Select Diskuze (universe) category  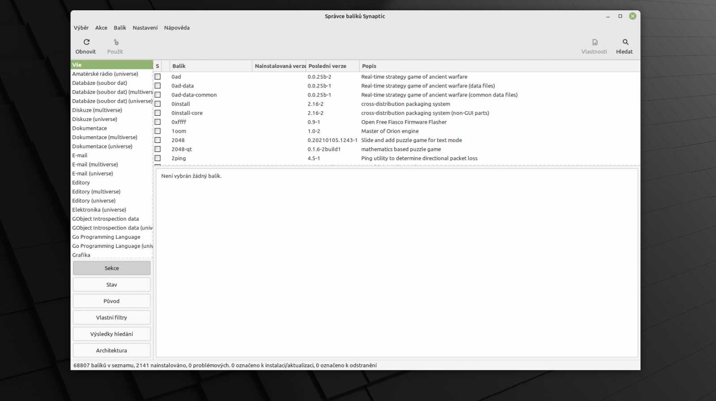(x=112, y=119)
